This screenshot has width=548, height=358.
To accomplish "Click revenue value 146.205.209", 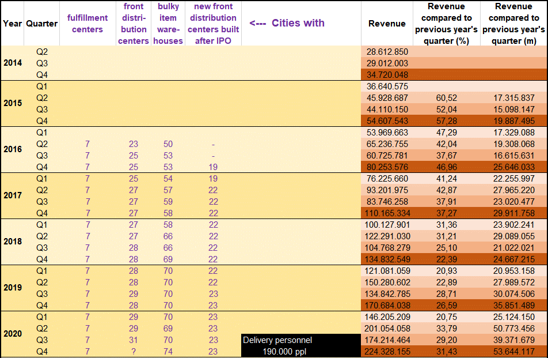I will [387, 317].
